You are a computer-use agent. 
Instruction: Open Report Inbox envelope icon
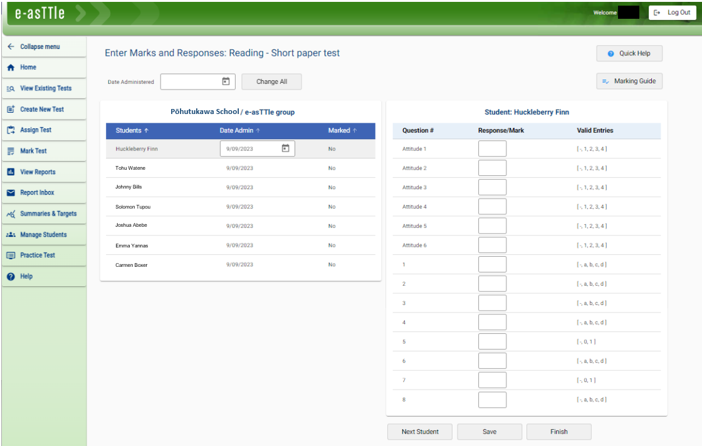point(11,193)
